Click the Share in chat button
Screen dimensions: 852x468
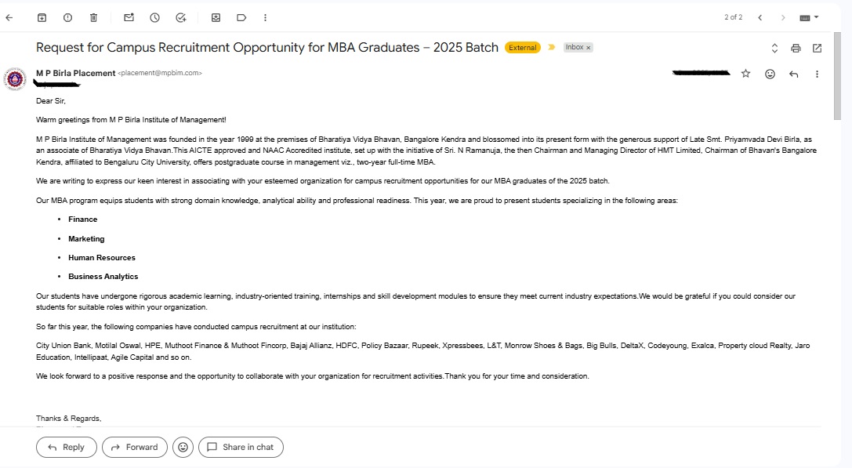(x=241, y=447)
